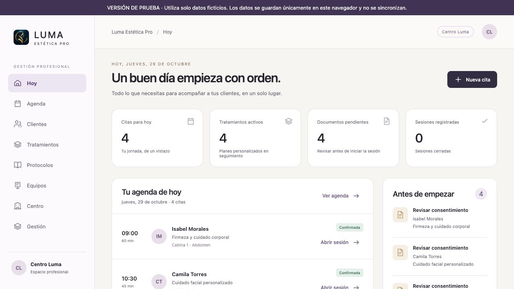This screenshot has width=514, height=289.
Task: Click the Tu agenda de hoy heading
Action: click(x=151, y=192)
